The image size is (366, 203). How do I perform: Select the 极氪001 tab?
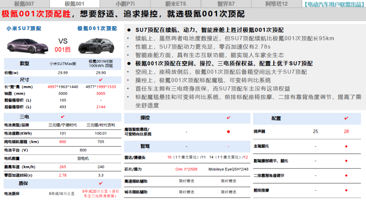coord(75,4)
